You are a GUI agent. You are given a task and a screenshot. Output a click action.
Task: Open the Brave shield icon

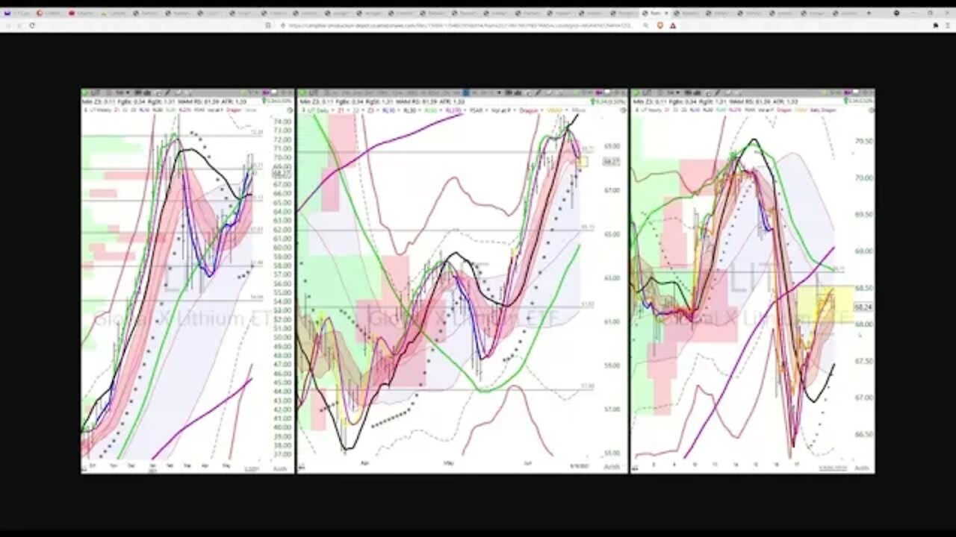pyautogui.click(x=659, y=25)
